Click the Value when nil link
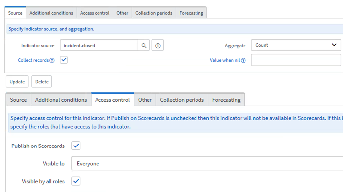343x195 pixels. 225,60
